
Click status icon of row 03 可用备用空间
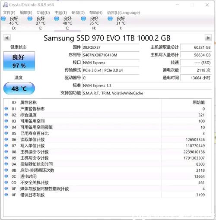(6, 121)
